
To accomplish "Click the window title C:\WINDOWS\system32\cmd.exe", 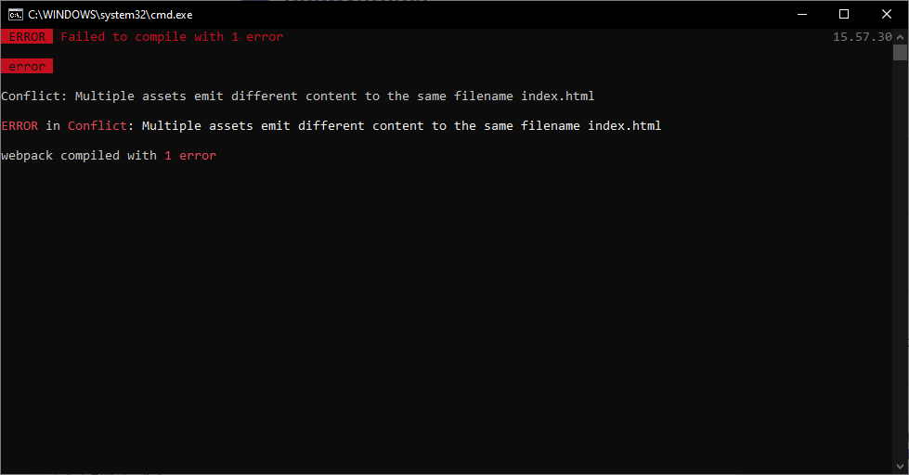I will point(110,15).
